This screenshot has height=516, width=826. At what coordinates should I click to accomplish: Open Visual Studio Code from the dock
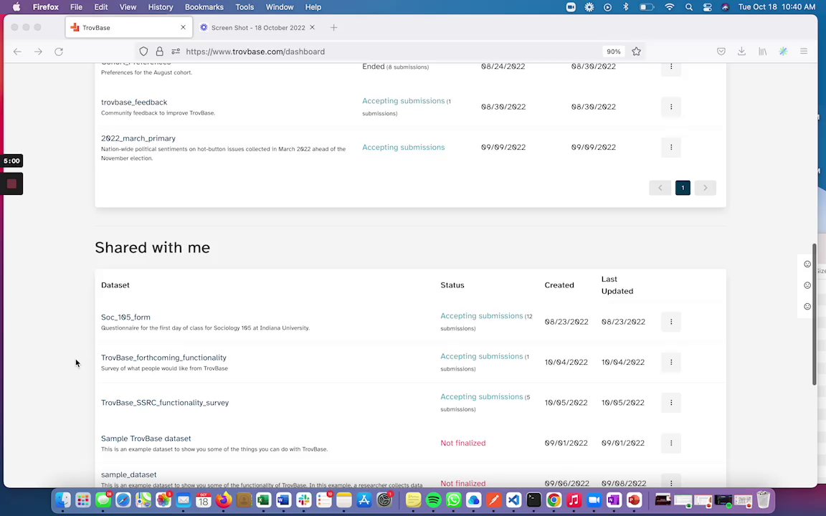(513, 500)
